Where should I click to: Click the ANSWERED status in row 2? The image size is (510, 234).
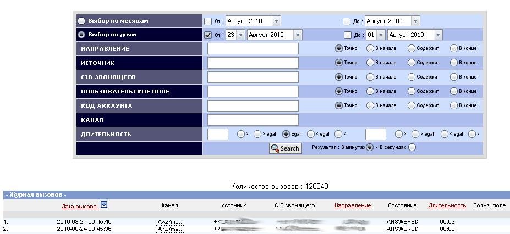[402, 229]
